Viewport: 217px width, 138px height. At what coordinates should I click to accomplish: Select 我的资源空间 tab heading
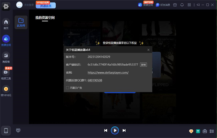(45, 18)
